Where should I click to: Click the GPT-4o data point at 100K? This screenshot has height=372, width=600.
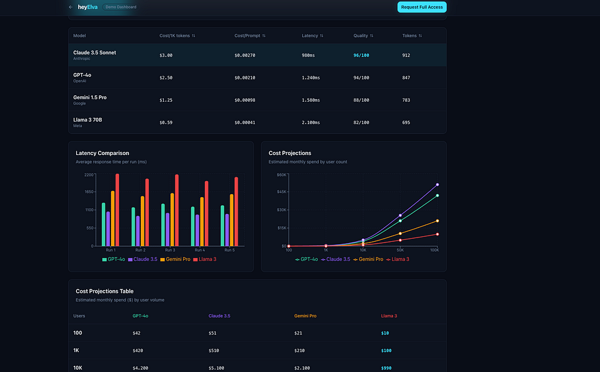coord(437,195)
